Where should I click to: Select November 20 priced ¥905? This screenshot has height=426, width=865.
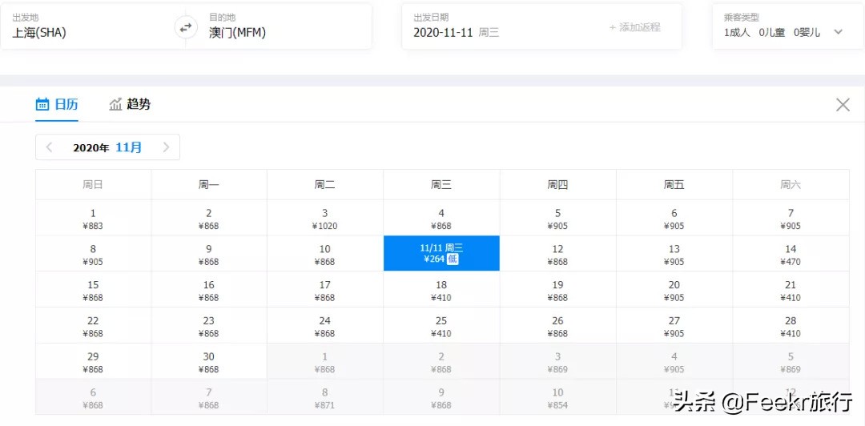(x=674, y=290)
